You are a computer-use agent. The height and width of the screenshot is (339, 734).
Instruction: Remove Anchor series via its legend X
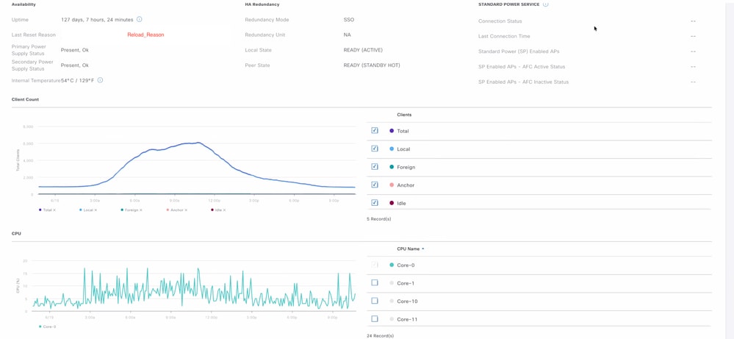(x=185, y=210)
